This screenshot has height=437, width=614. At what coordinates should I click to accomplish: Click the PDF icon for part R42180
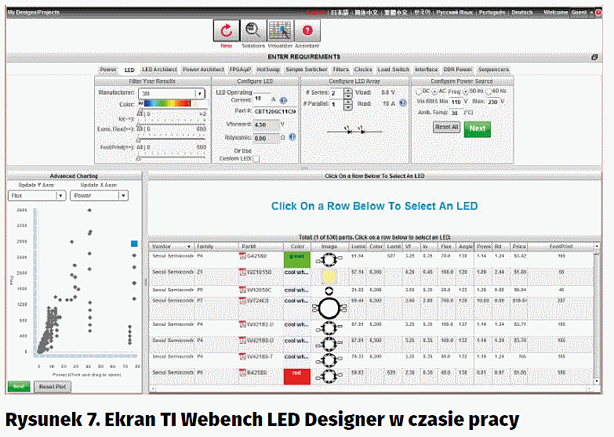click(x=243, y=373)
